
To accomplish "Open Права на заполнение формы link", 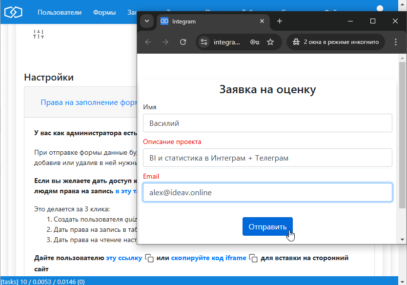I will [x=89, y=102].
